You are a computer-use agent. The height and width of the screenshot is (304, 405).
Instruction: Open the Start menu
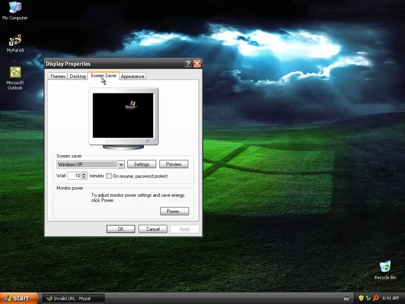(x=19, y=298)
